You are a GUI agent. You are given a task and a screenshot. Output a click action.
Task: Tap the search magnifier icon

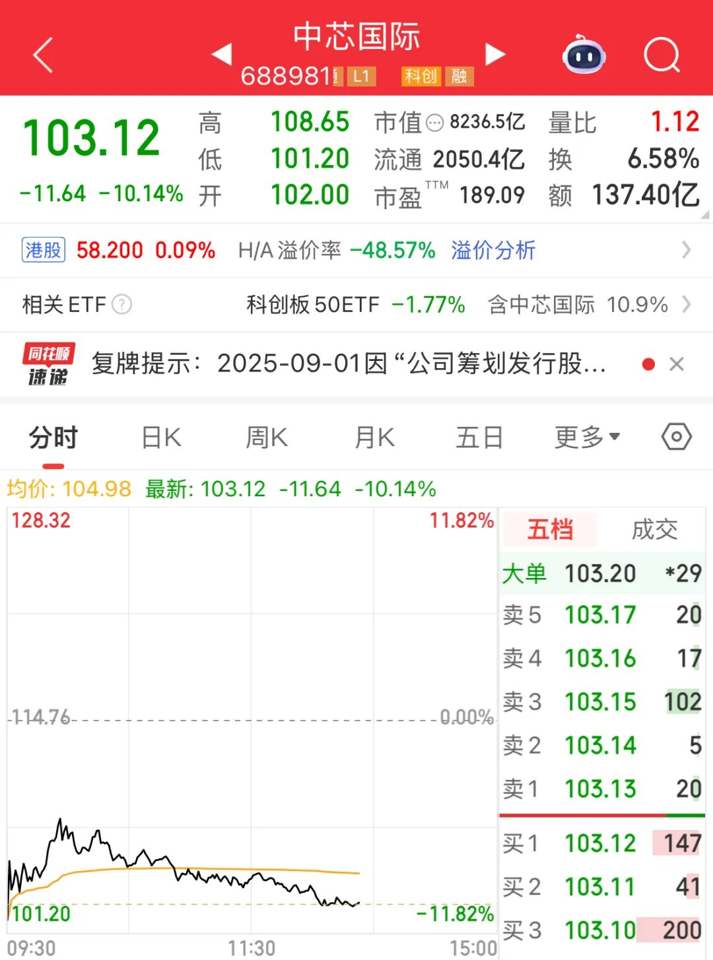[662, 54]
